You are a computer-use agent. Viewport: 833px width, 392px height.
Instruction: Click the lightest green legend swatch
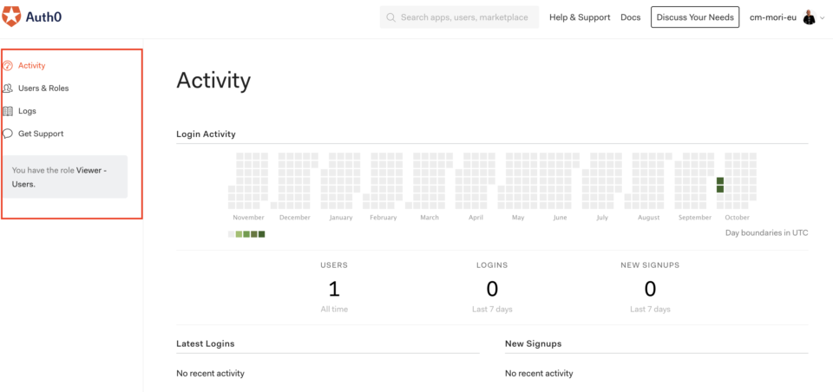239,234
